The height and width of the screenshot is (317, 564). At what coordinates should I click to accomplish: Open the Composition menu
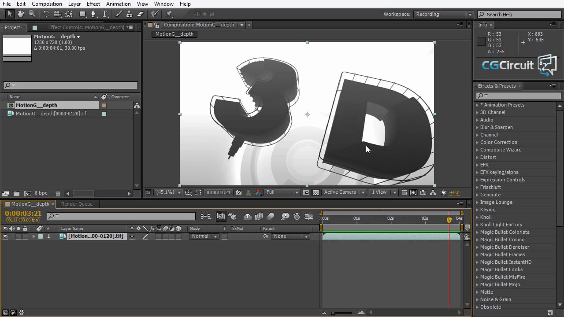pos(47,4)
